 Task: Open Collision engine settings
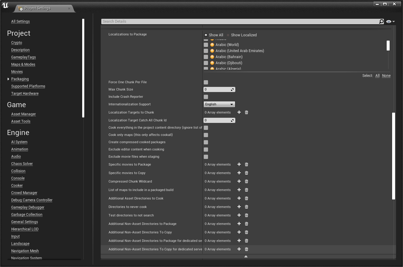18,171
